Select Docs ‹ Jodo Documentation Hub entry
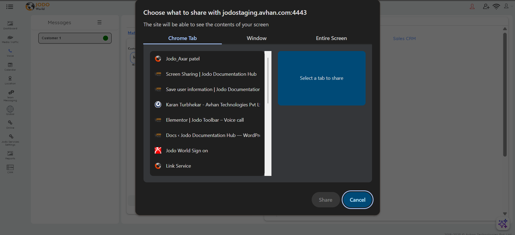 click(207, 135)
